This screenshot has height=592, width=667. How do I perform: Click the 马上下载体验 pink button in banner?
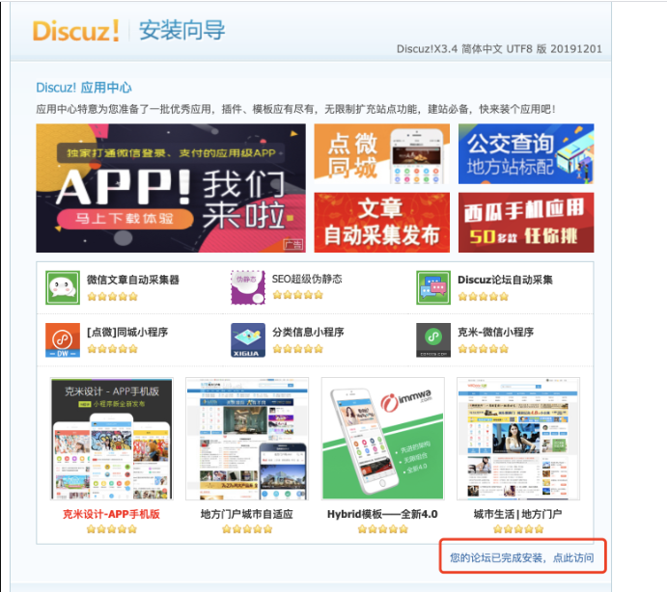point(125,219)
